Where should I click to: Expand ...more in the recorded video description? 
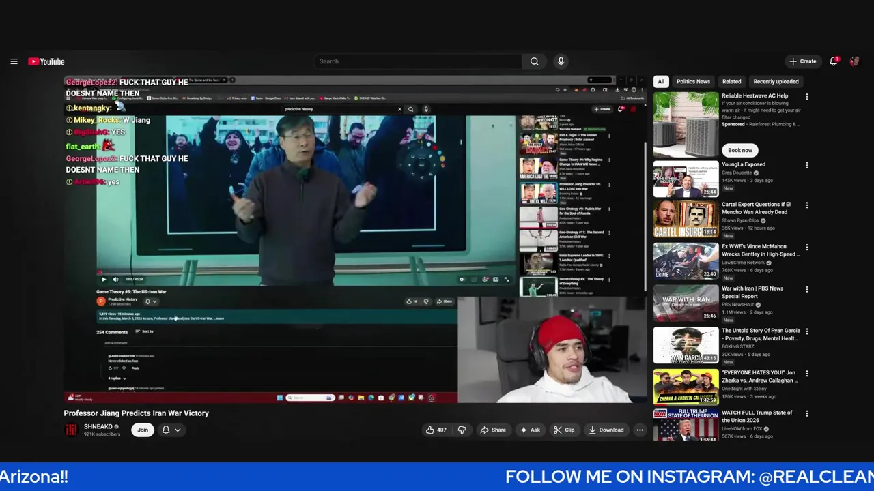220,318
